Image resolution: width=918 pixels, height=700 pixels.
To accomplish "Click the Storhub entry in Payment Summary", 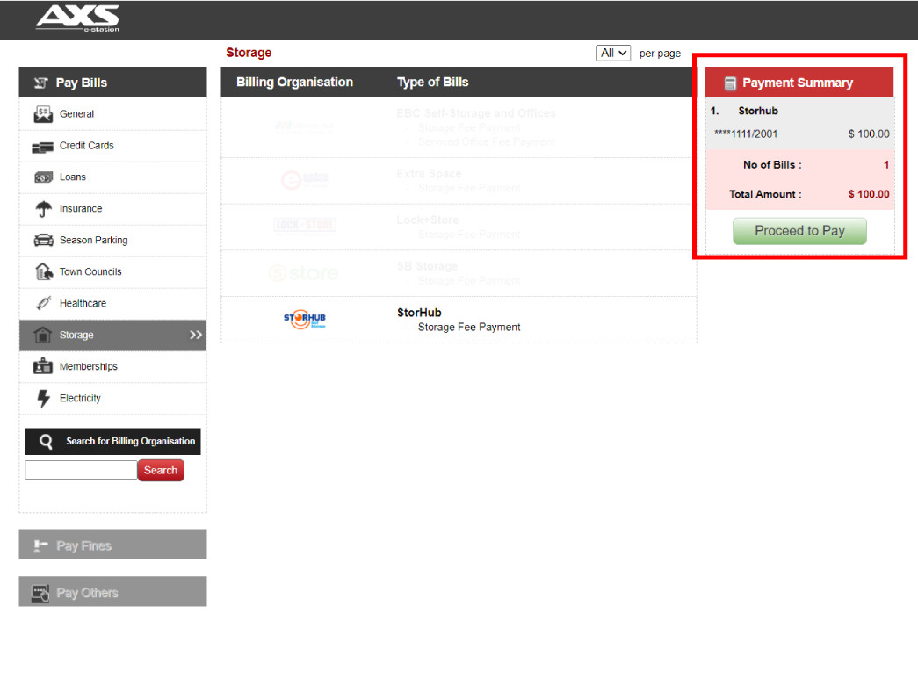I will click(x=758, y=111).
